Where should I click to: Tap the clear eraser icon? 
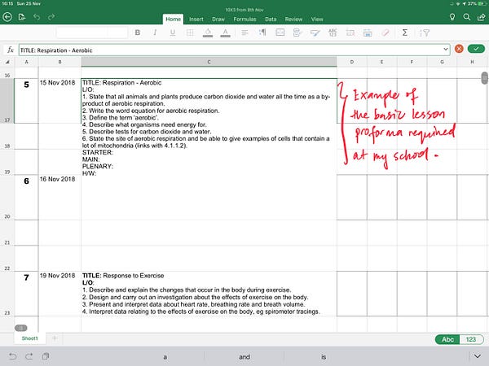pyautogui.click(x=385, y=33)
